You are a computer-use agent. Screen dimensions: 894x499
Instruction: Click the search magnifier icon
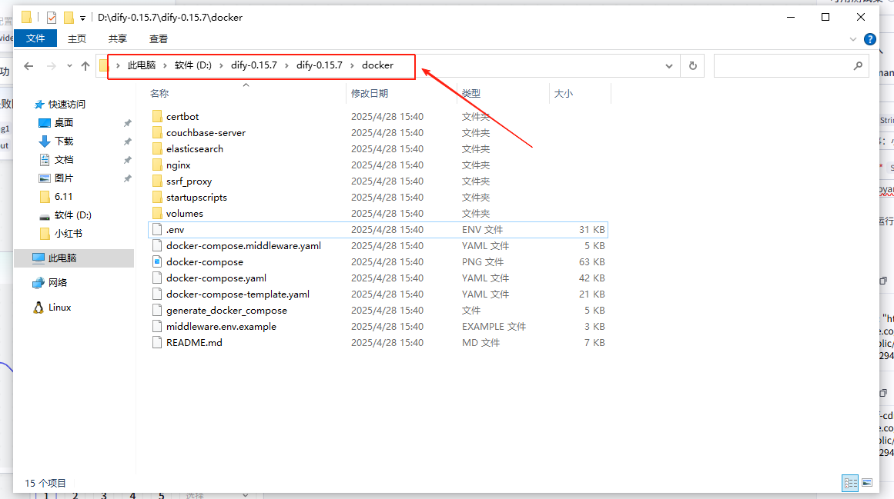pos(859,66)
